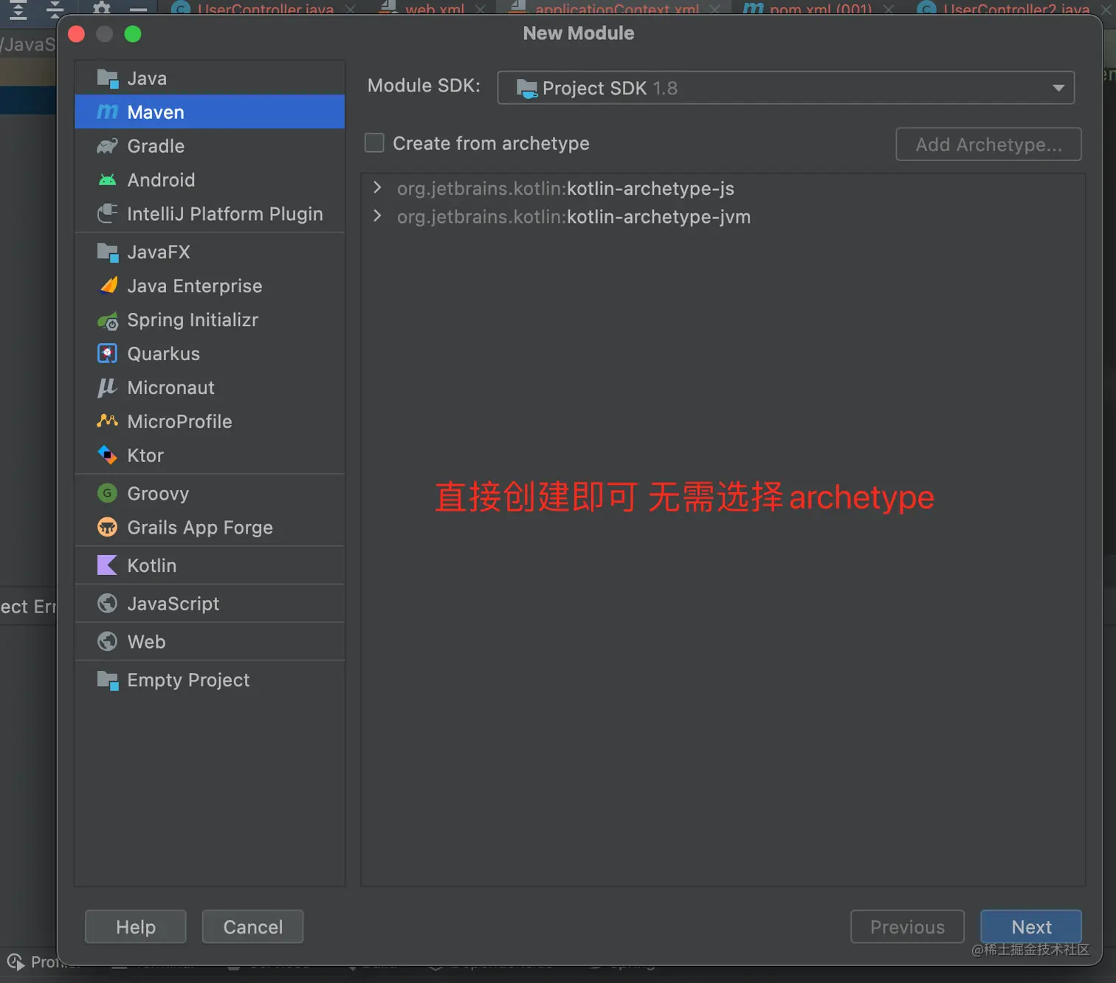Click the Spring Initializr icon

pos(108,320)
